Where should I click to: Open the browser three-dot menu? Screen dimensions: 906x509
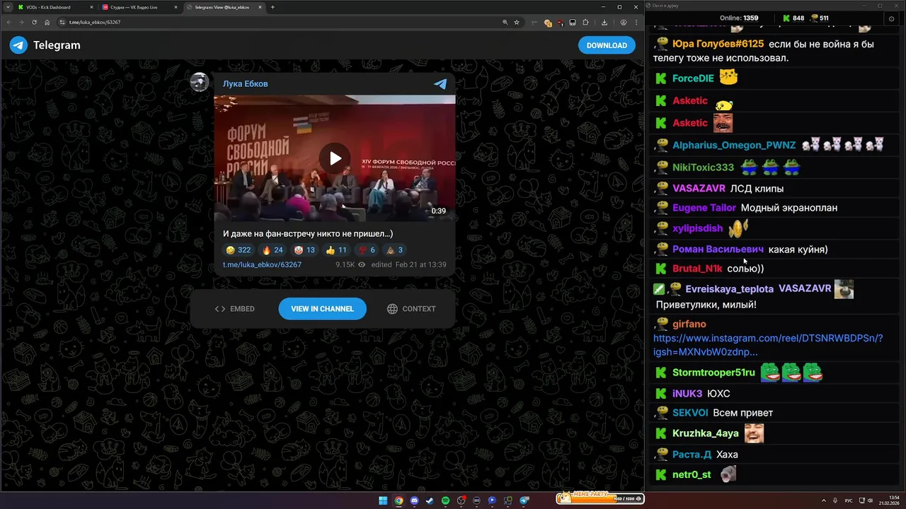pyautogui.click(x=636, y=22)
